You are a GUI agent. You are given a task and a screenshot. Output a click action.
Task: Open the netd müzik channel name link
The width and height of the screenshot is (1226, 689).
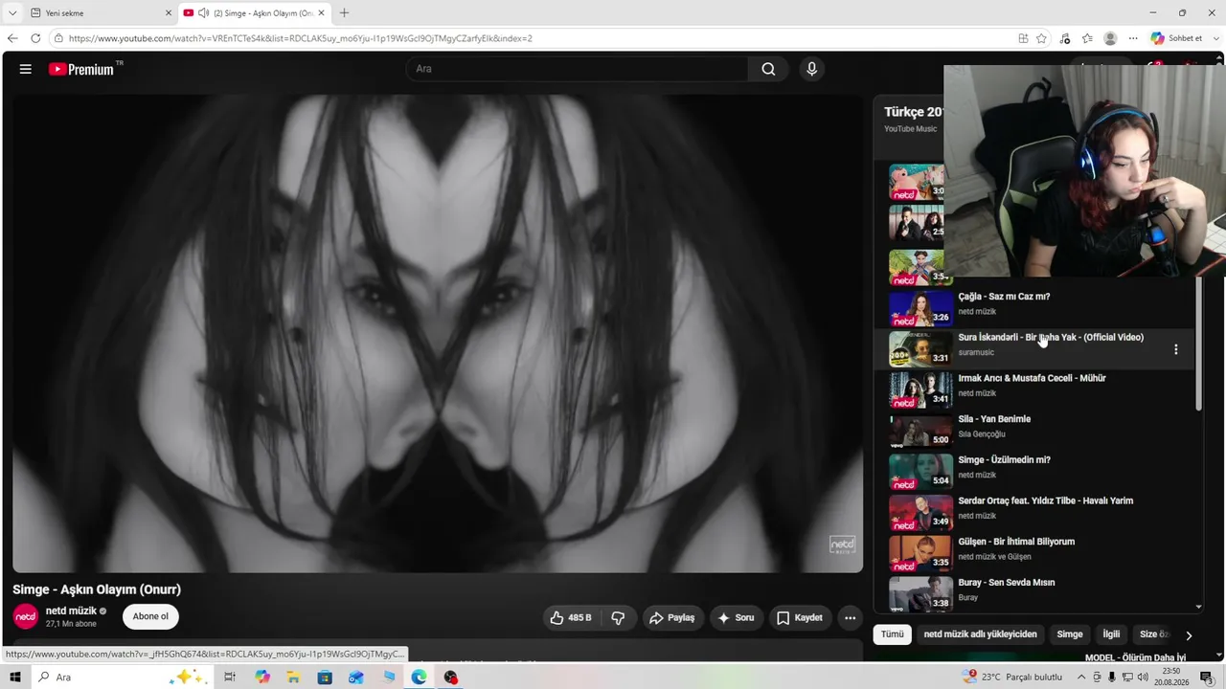[71, 611]
